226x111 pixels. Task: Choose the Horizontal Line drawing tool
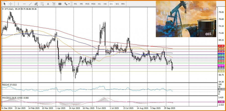pos(24,4)
